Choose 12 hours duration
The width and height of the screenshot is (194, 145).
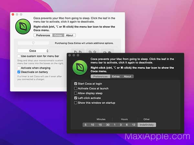134,125
